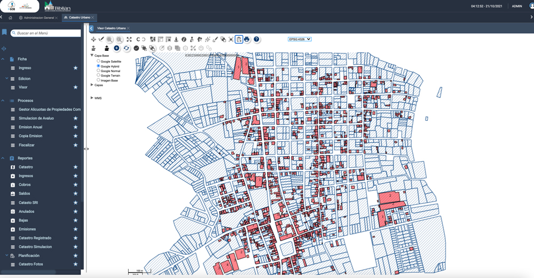Favorite the Emision Anual star
Screen dimensions: 534x278
point(76,127)
